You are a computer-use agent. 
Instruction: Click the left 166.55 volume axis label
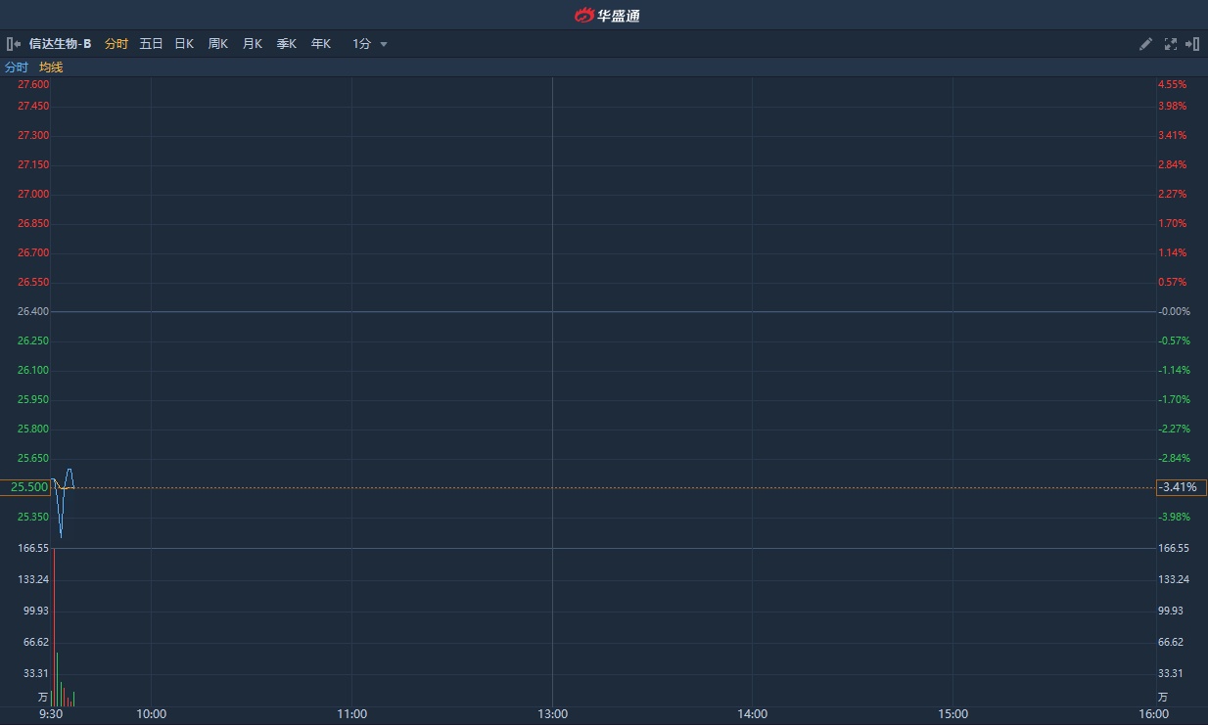pos(33,549)
